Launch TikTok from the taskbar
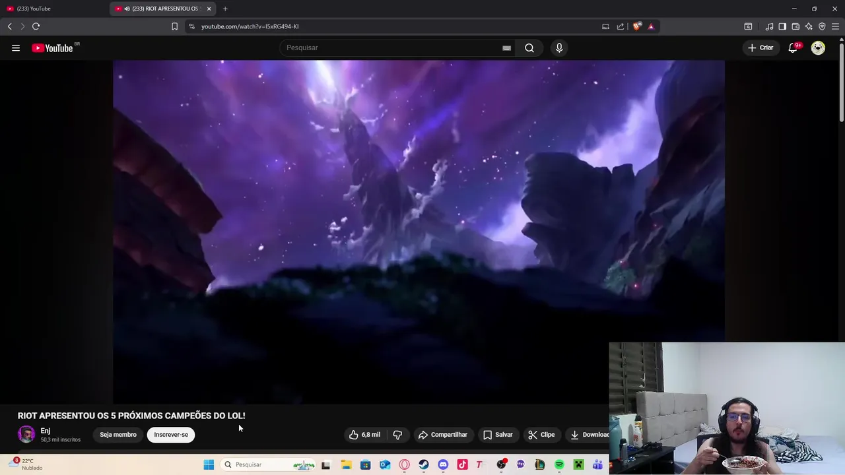The image size is (845, 475). (x=462, y=464)
